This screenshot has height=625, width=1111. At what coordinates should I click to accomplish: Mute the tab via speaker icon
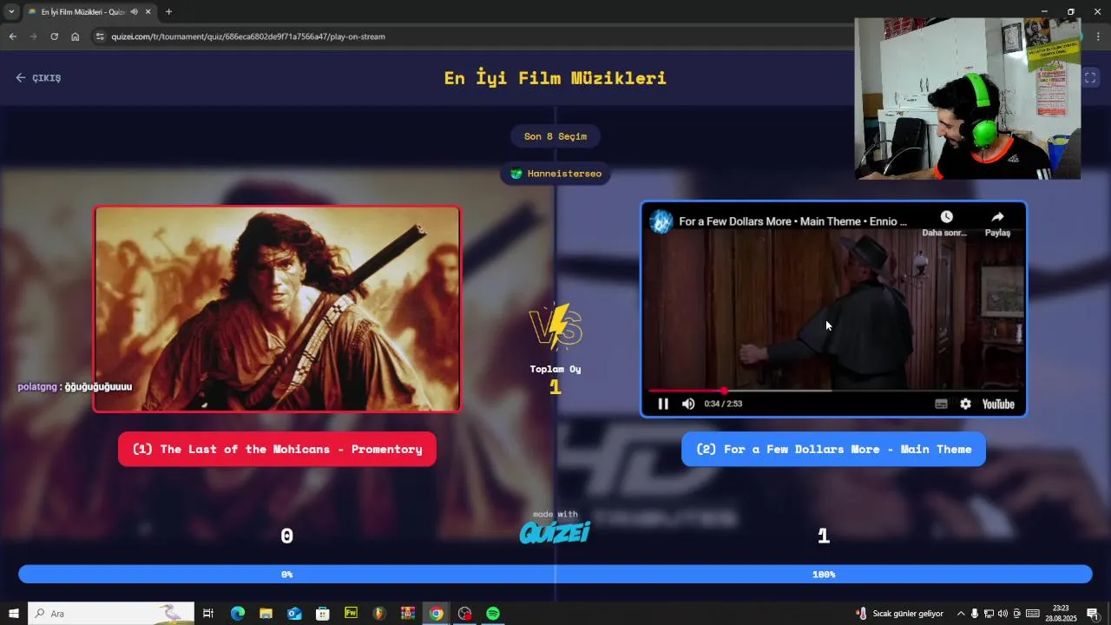click(x=134, y=12)
